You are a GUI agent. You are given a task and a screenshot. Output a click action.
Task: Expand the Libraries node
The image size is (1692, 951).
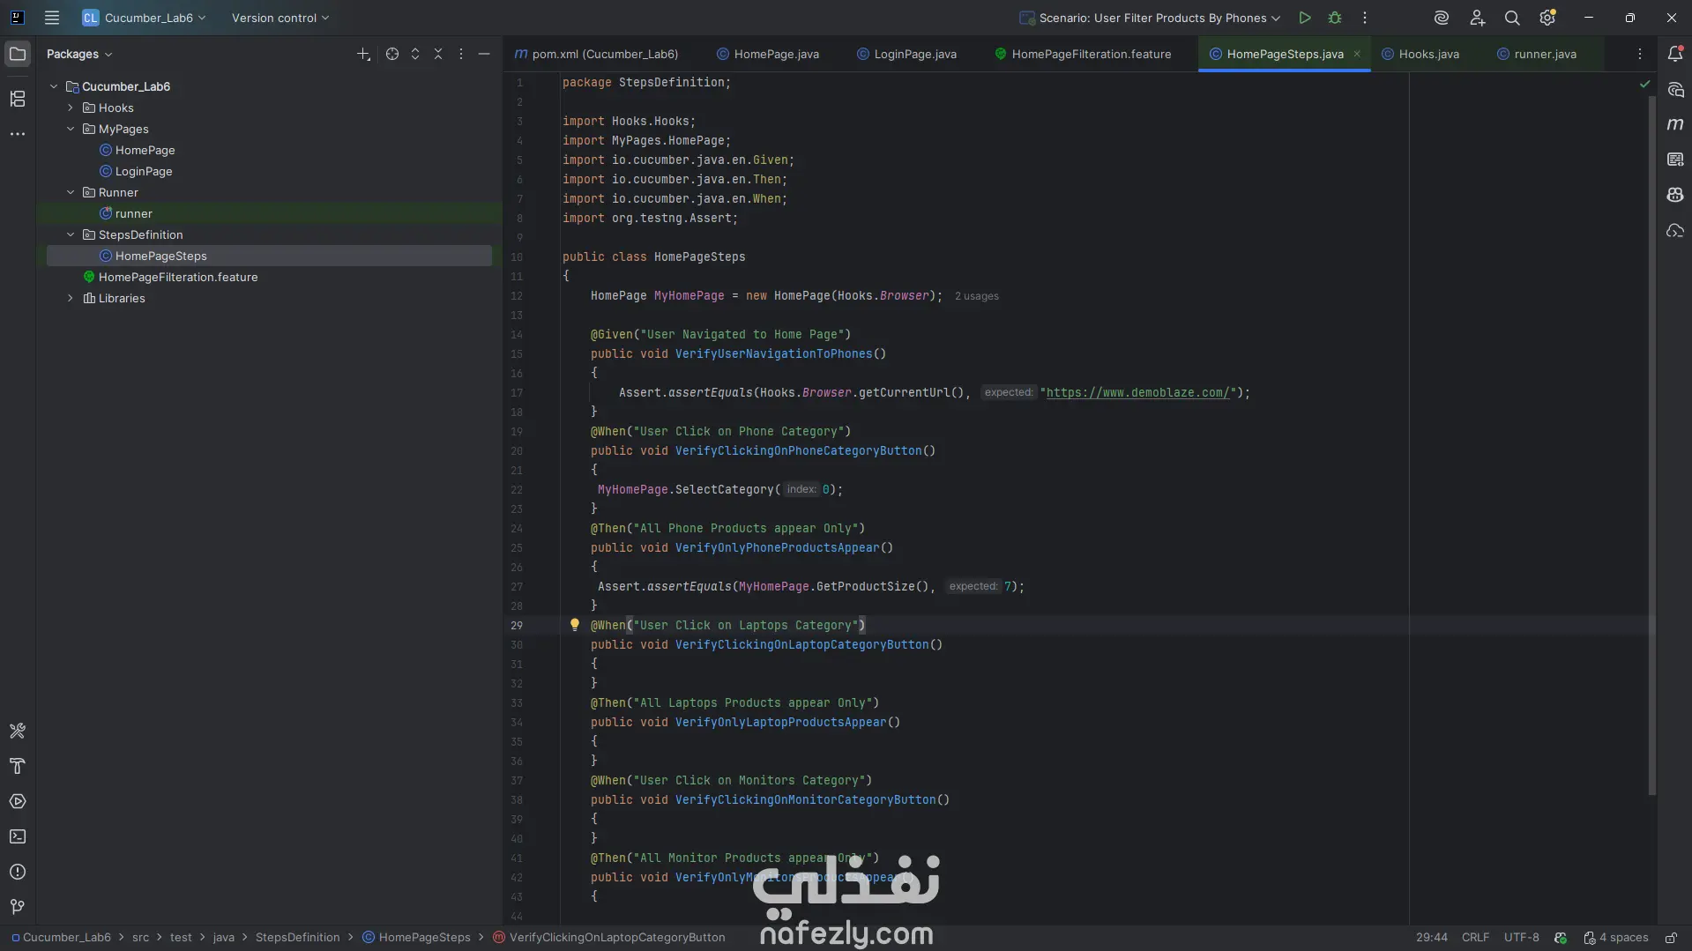point(71,298)
